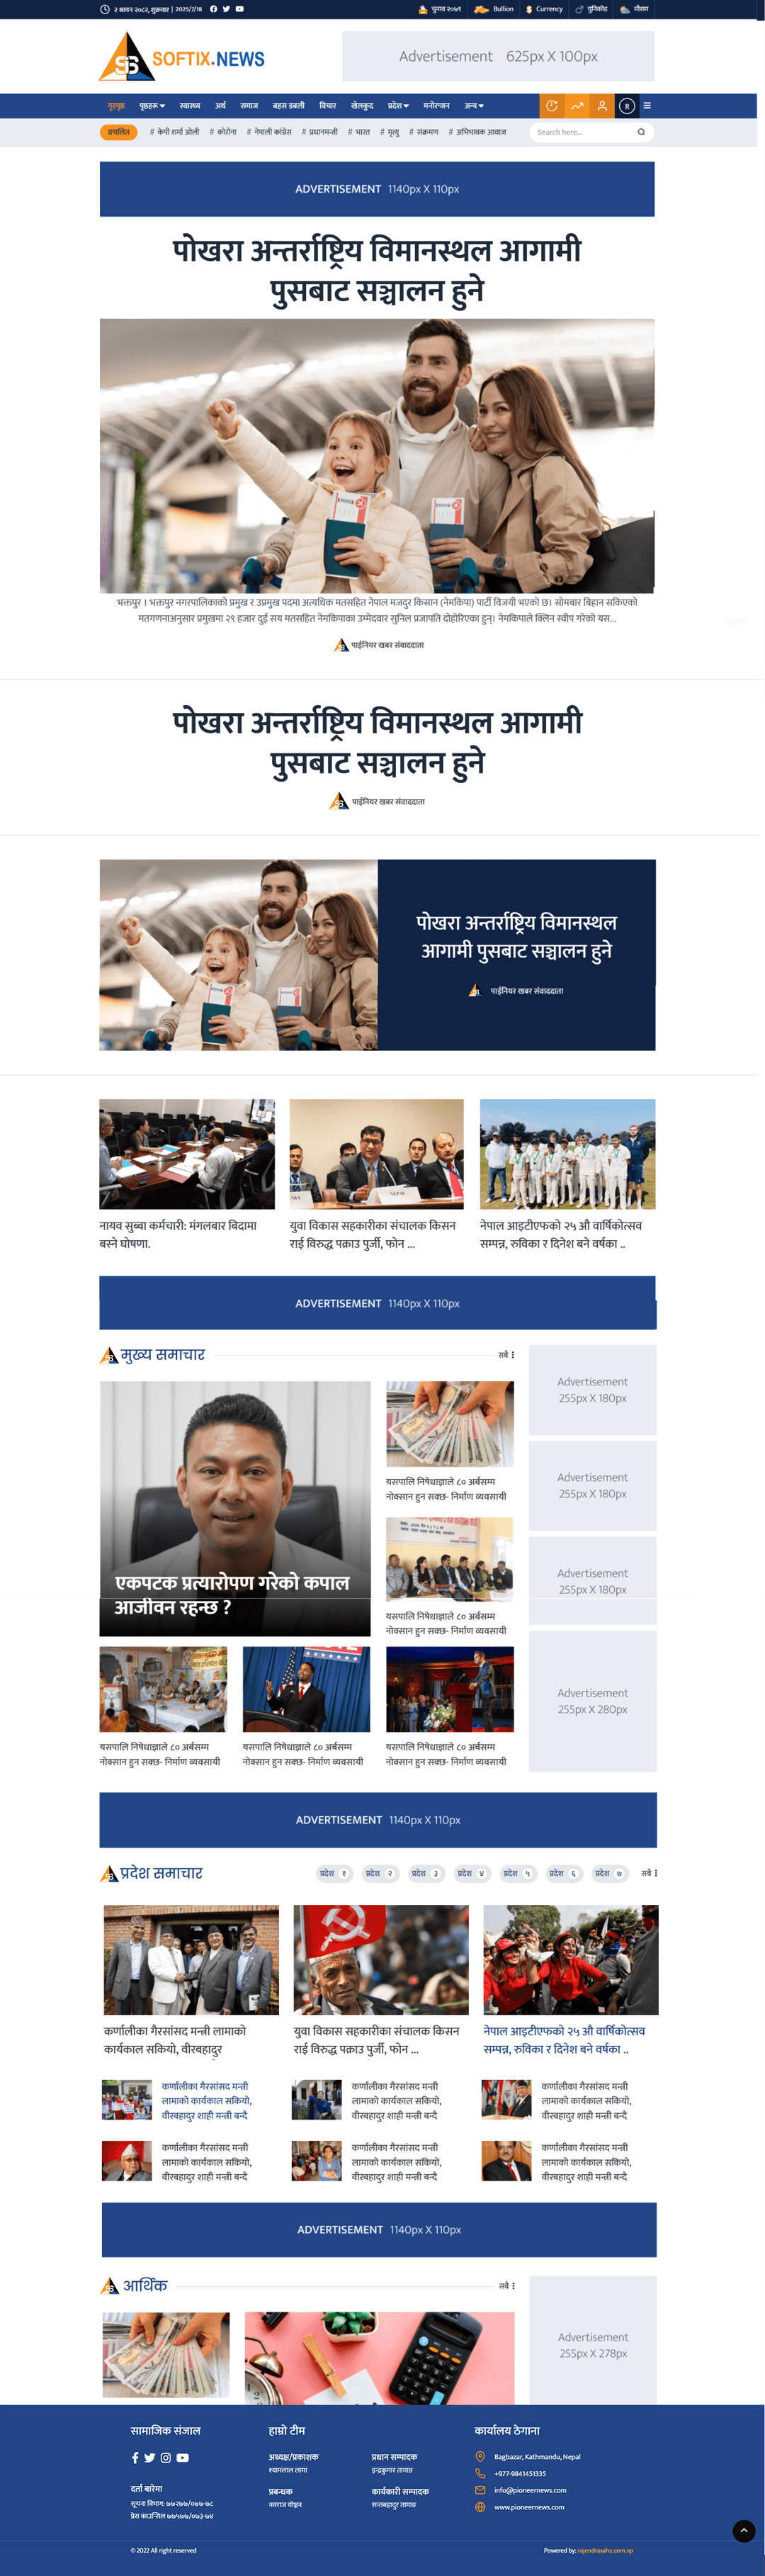
Task: Expand the अन्य dropdown menu
Action: coord(474,106)
